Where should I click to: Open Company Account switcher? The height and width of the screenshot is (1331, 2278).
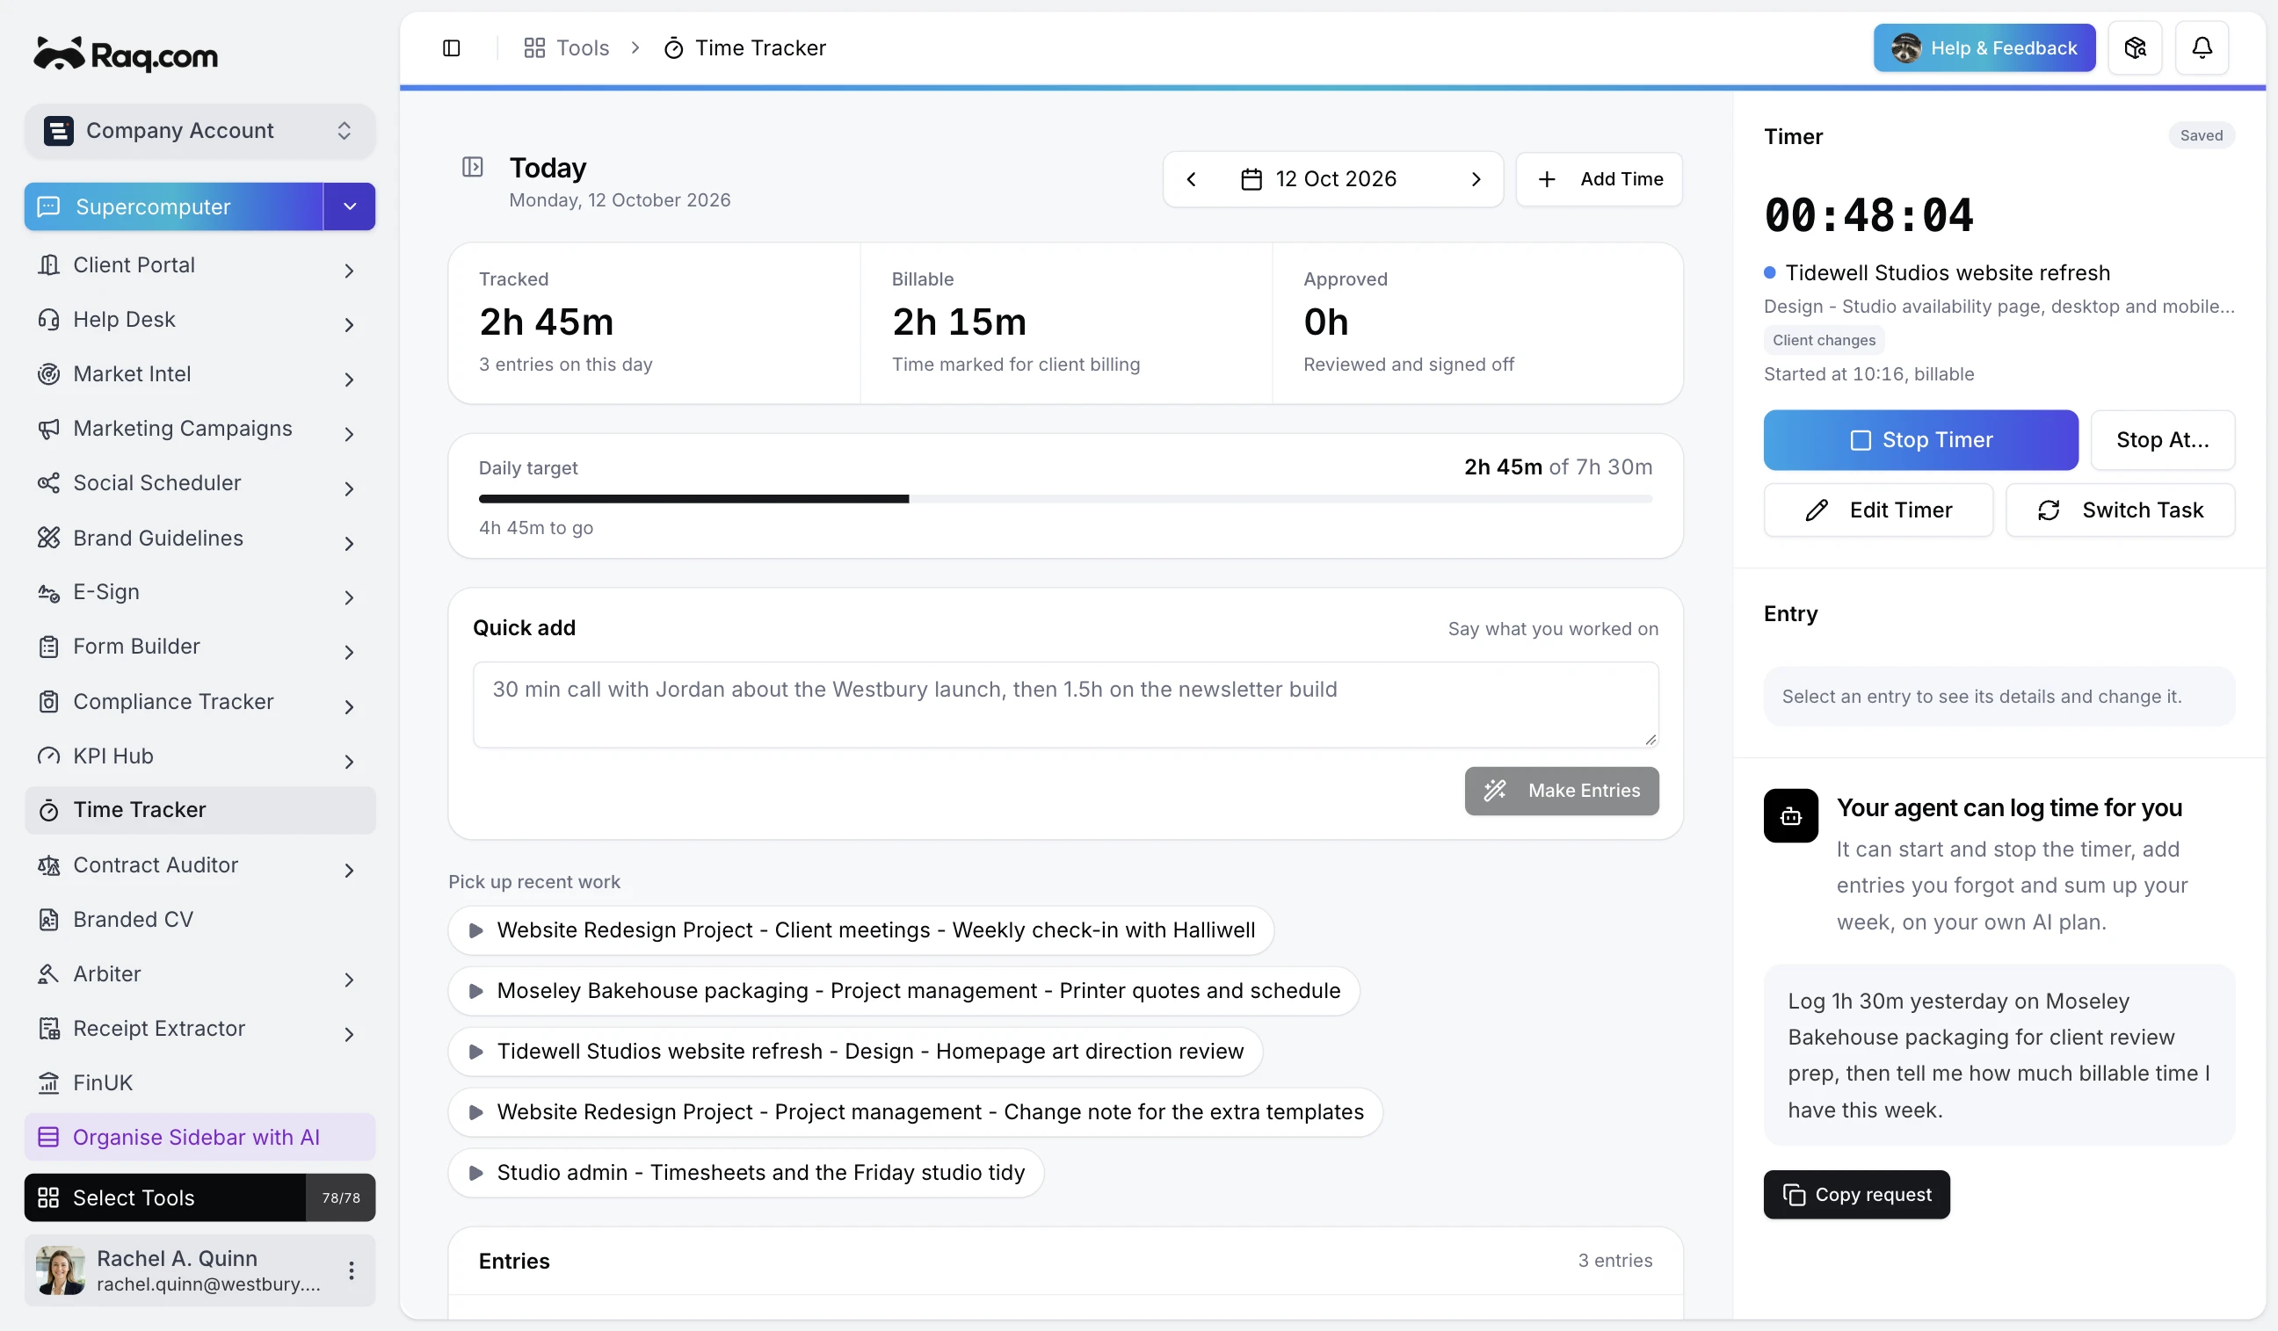coord(200,131)
